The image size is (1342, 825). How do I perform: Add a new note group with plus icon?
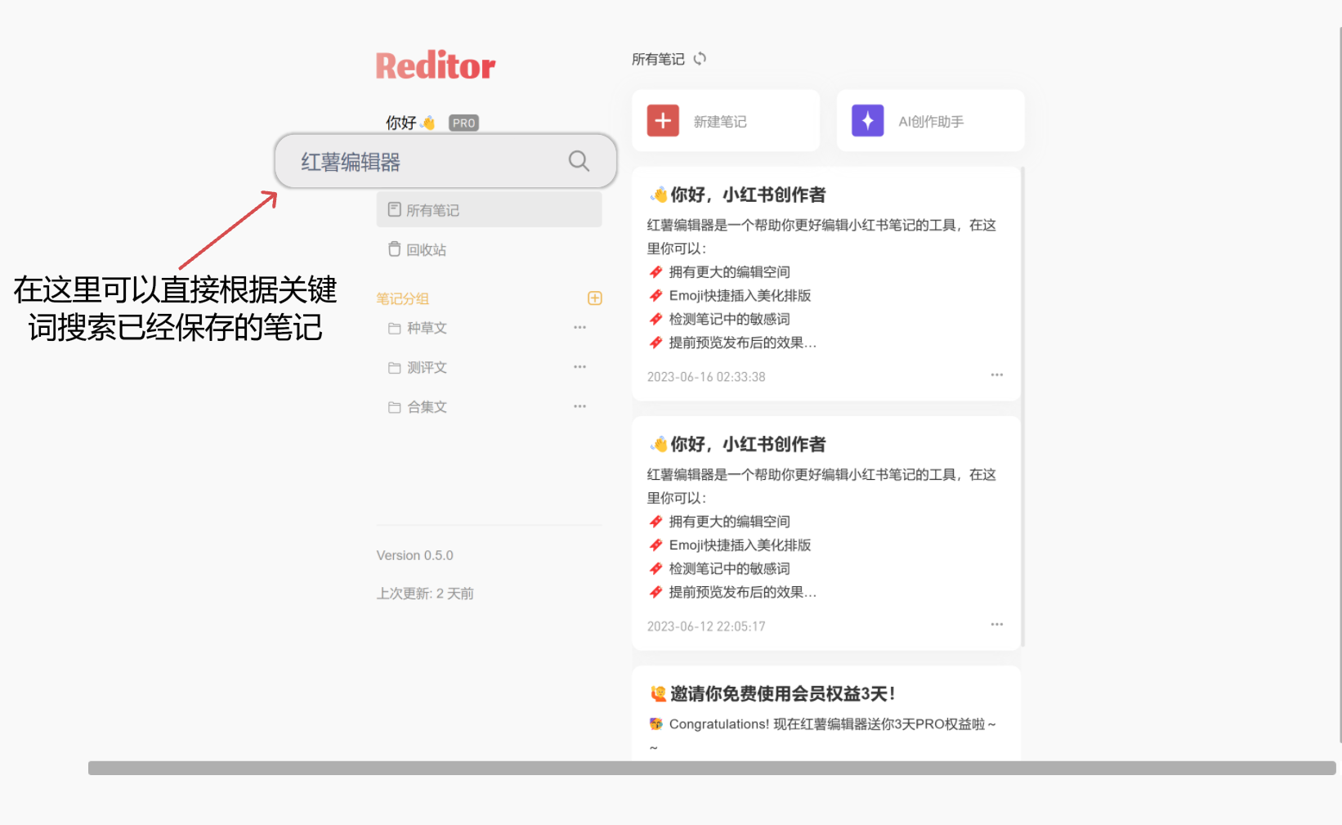coord(595,298)
